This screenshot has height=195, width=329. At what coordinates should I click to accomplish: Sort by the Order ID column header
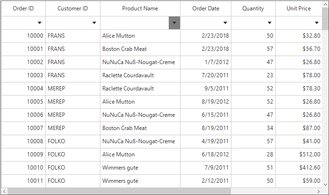coord(23,8)
